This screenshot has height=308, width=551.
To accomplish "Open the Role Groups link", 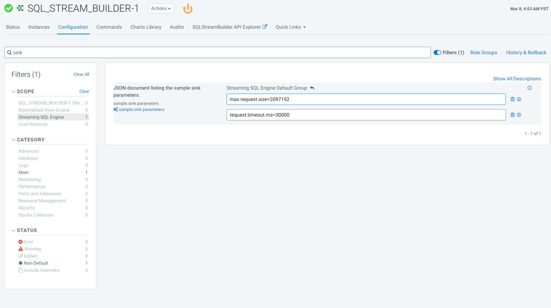I will click(483, 53).
